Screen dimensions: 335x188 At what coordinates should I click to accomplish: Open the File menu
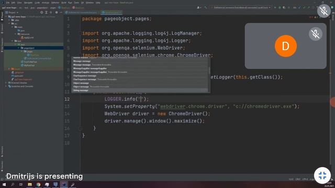tap(8, 3)
